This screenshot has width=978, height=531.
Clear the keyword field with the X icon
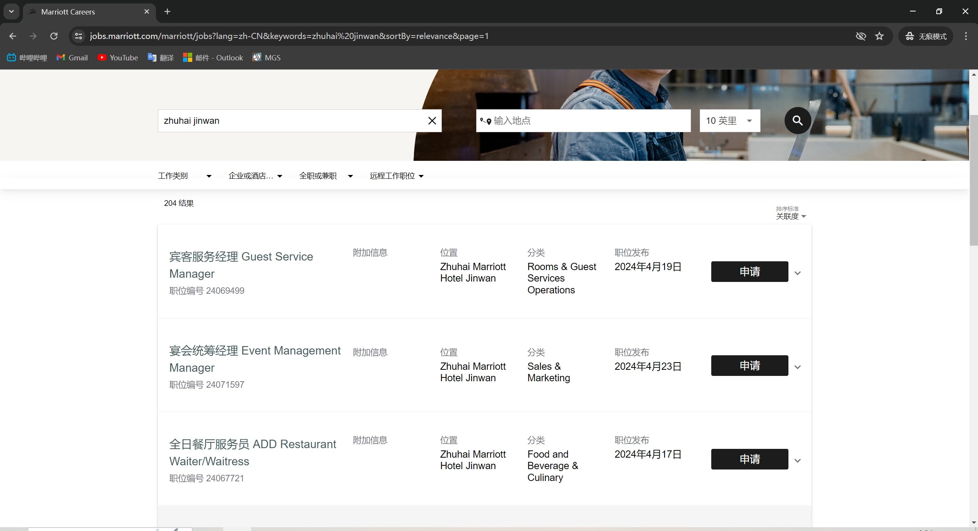pyautogui.click(x=432, y=121)
